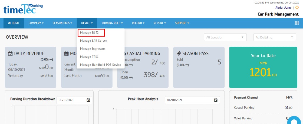The width and height of the screenshot is (303, 124).
Task: Expand the SUPPORT menu
Action: point(182,23)
